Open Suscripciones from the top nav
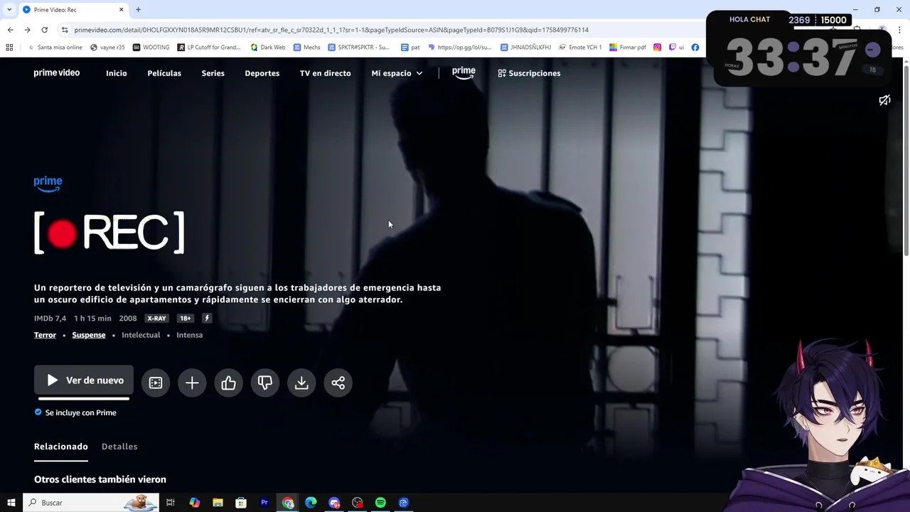The image size is (910, 512). click(529, 73)
